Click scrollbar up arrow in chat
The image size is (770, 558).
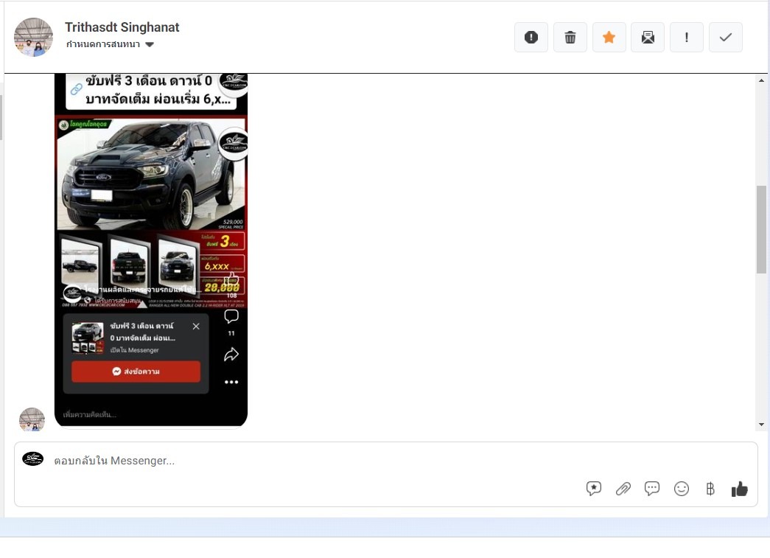click(761, 80)
